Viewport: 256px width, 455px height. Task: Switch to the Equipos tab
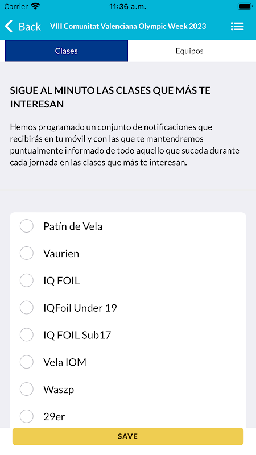pos(189,51)
